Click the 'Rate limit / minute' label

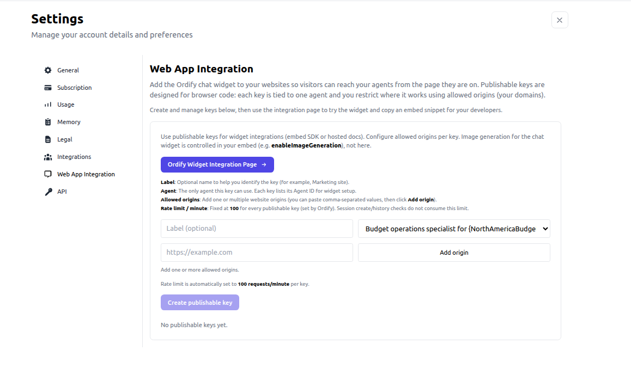(x=184, y=208)
